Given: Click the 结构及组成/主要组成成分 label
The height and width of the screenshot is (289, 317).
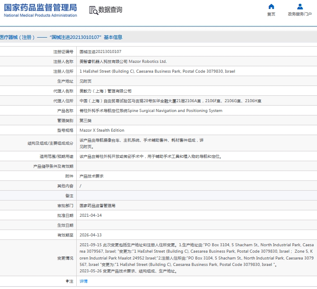Looking at the screenshot, I should pyautogui.click(x=51, y=143).
